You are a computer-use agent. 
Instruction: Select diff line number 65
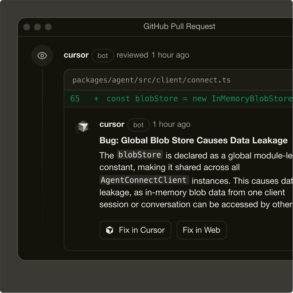coord(75,99)
